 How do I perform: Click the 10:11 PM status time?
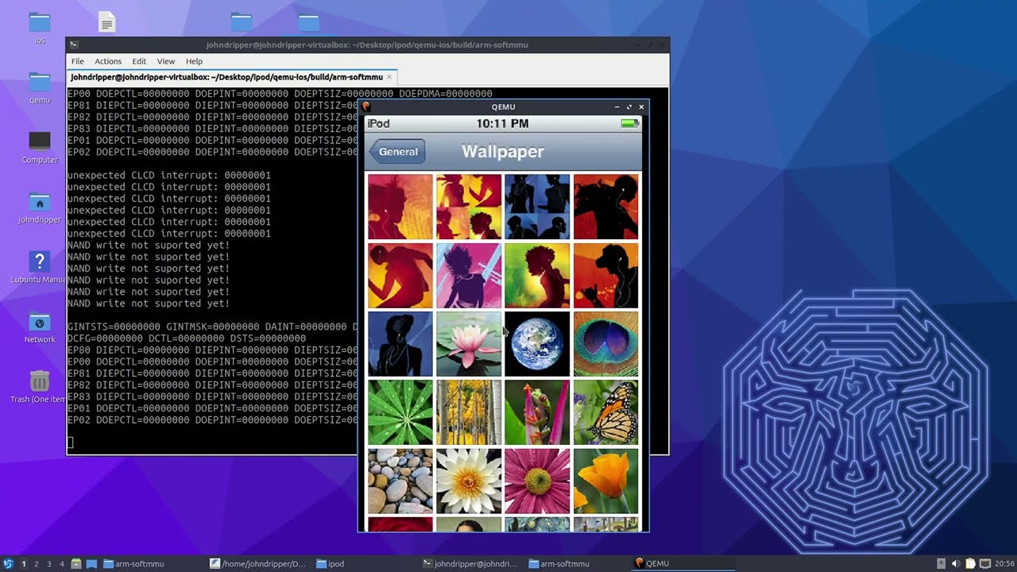point(502,123)
